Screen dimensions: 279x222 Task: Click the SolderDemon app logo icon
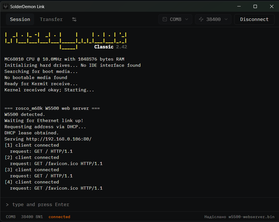pos(6,7)
